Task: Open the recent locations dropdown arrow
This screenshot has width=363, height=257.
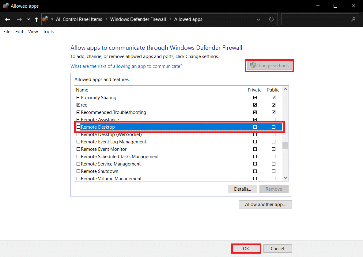Action: click(x=28, y=19)
